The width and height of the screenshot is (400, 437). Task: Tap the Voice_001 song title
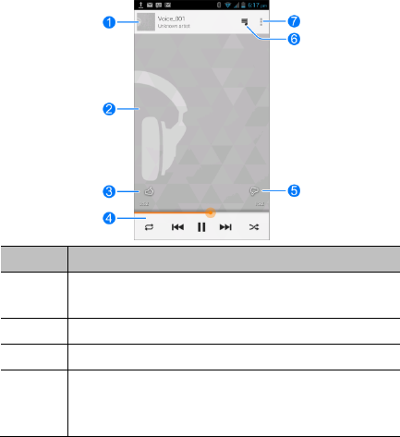(171, 18)
